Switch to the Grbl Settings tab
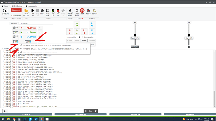This screenshot has width=216, height=121. point(17,6)
